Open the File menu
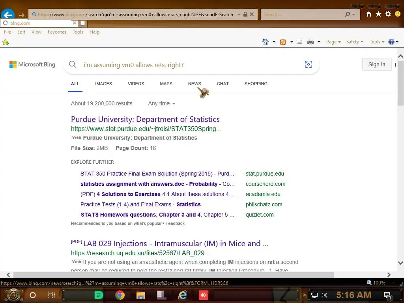404x303 pixels. (7, 32)
